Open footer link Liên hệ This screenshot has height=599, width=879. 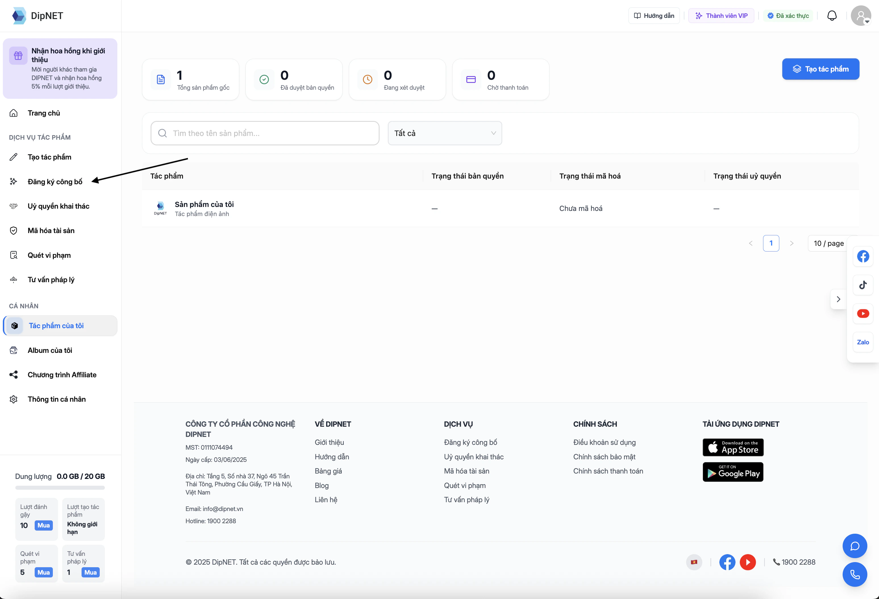point(326,500)
